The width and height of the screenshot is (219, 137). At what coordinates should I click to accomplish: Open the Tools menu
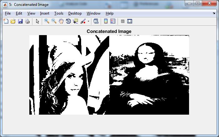[59, 13]
